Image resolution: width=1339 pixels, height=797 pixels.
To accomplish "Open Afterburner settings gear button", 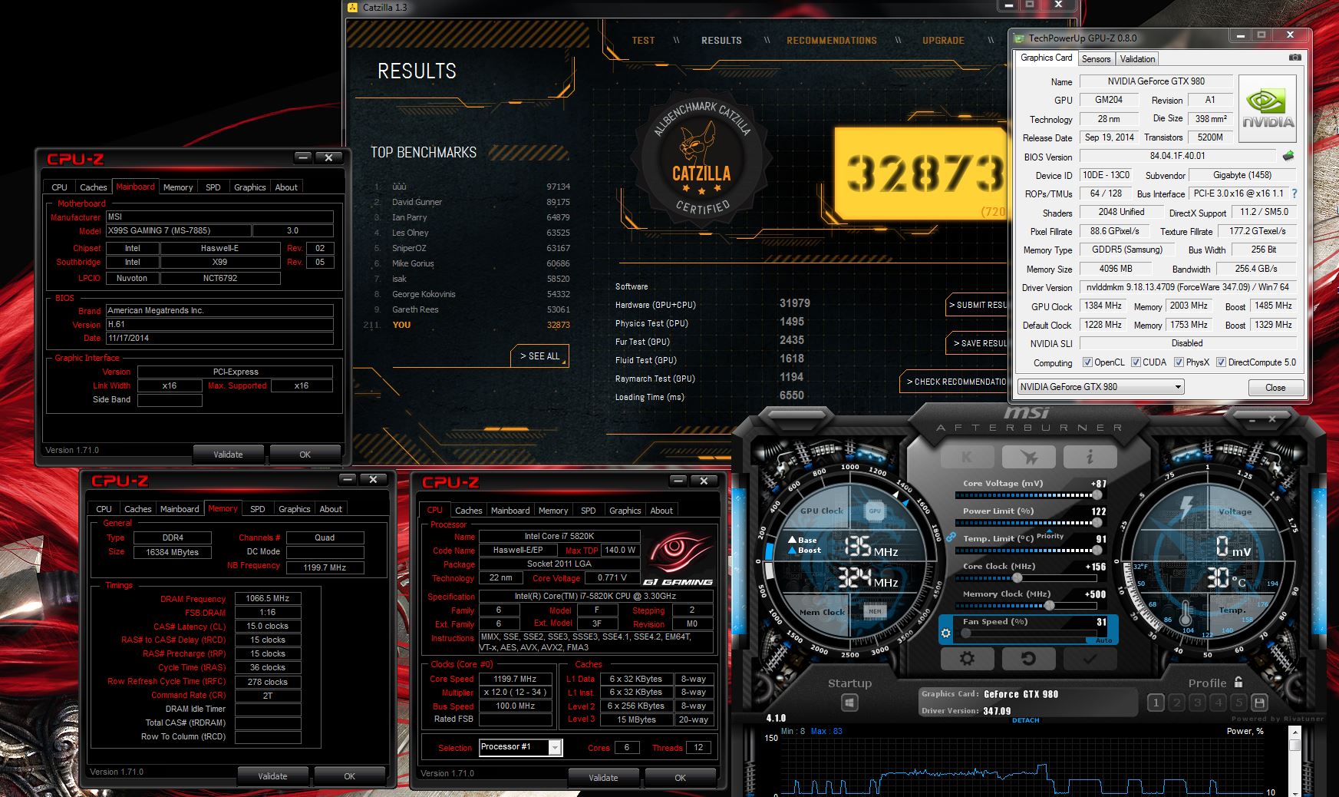I will (968, 659).
